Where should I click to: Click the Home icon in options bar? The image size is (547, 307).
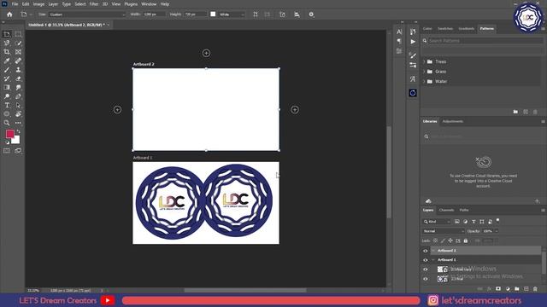9,14
